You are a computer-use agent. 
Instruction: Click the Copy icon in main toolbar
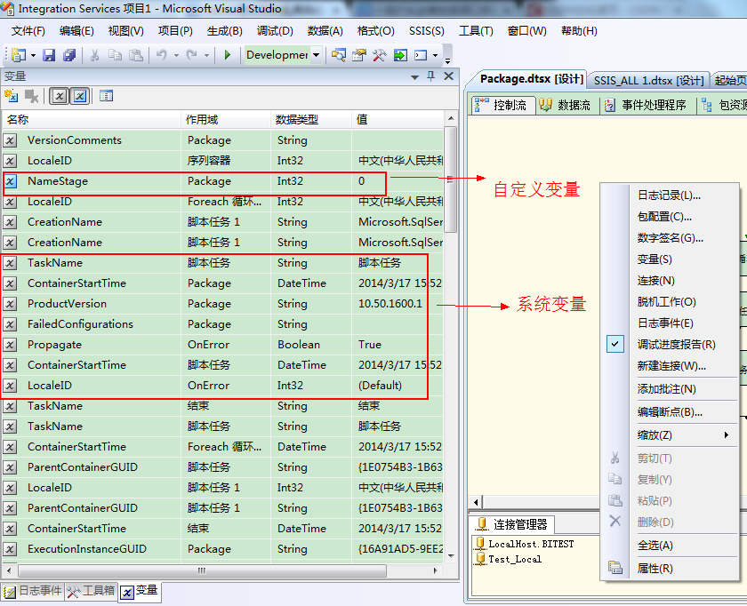point(115,55)
